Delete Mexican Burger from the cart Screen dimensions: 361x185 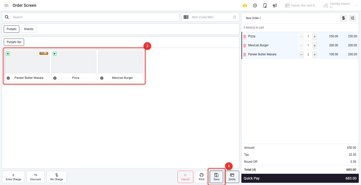[245, 46]
